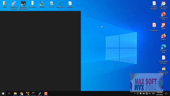The image size is (170, 96).
Task: Open the network computers taskbar icon
Action: coord(40,94)
